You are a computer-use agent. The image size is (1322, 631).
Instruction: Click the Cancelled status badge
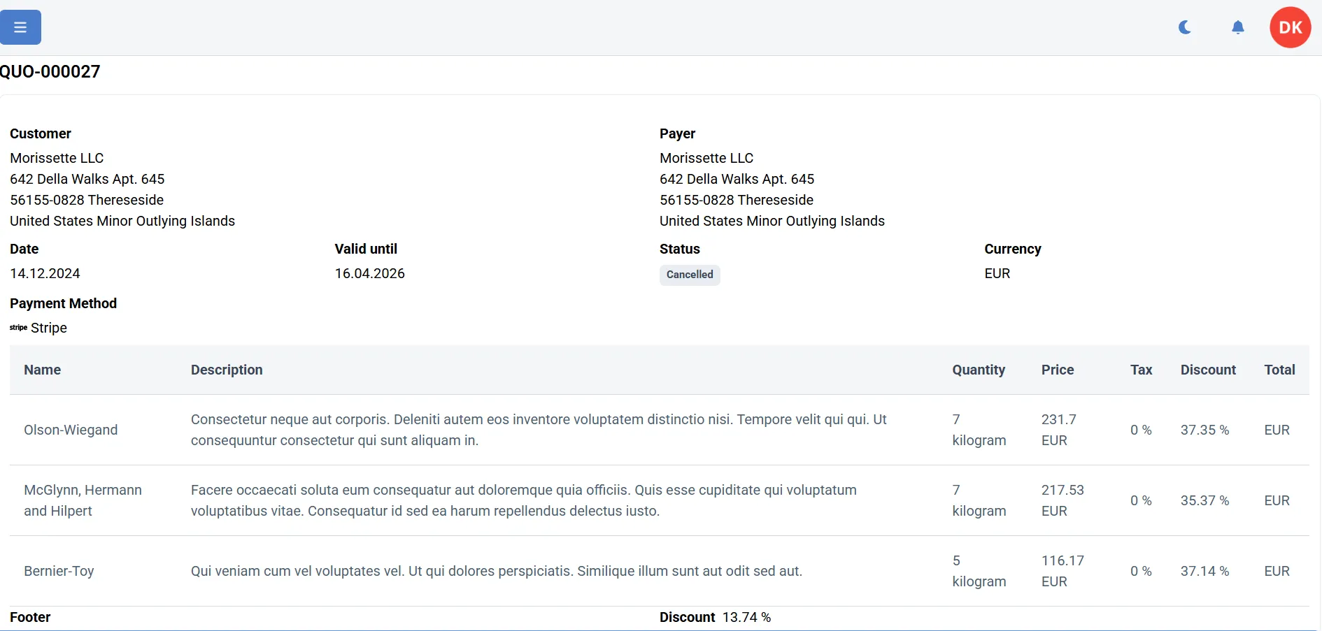[x=689, y=275]
